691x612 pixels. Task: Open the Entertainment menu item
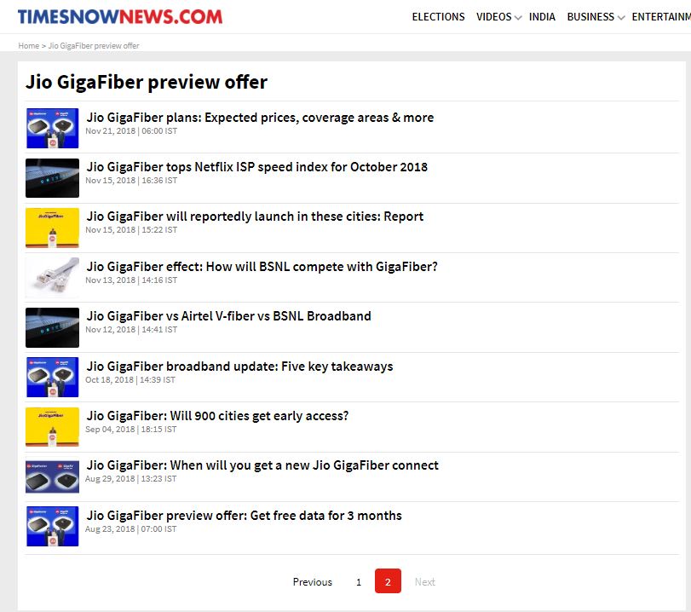(x=660, y=17)
